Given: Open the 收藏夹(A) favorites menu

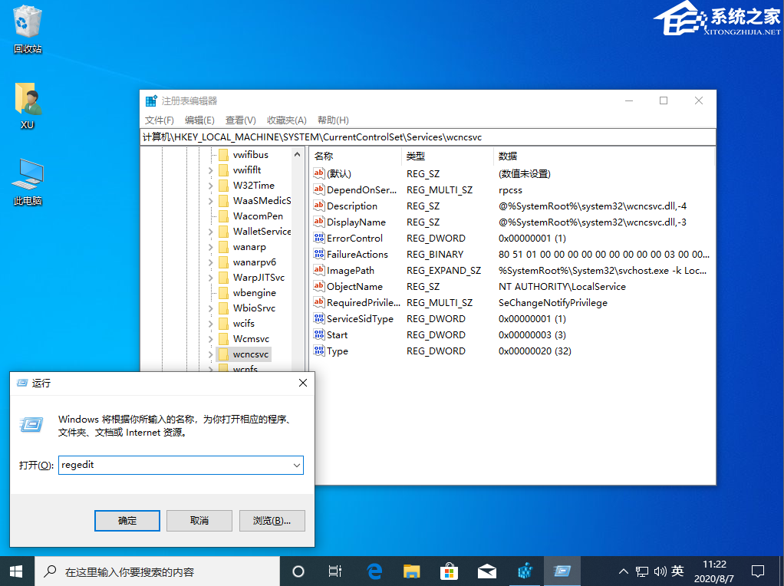Looking at the screenshot, I should [x=286, y=120].
